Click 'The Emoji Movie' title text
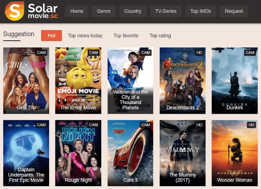The width and height of the screenshot is (261, 189). pyautogui.click(x=78, y=108)
